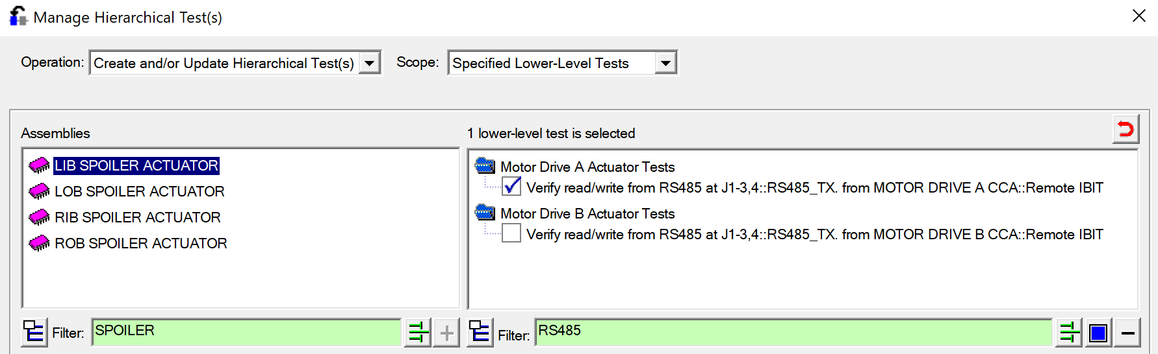This screenshot has height=354, width=1158.
Task: Click the LIB SPOILER ACTUATOR assembly item
Action: 136,165
